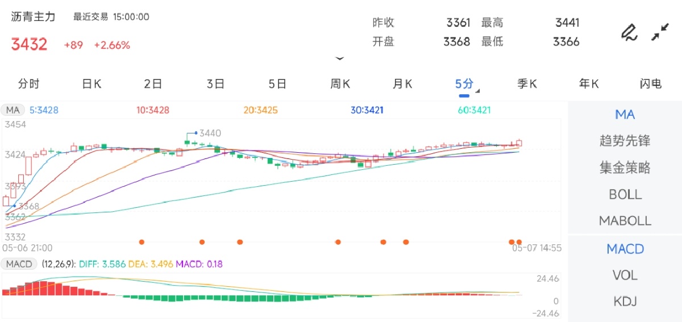
Task: Collapse chart with the shrink arrows icon
Action: (x=660, y=32)
